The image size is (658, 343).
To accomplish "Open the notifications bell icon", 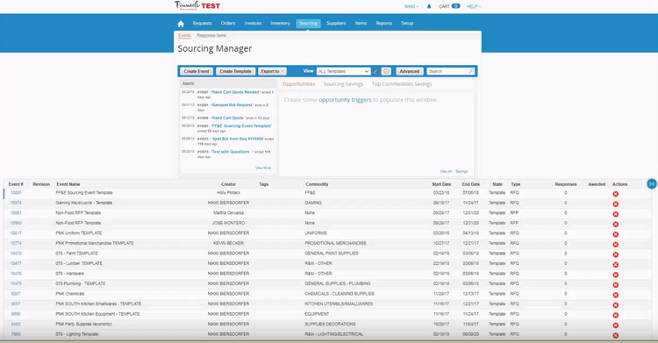I will pyautogui.click(x=429, y=6).
